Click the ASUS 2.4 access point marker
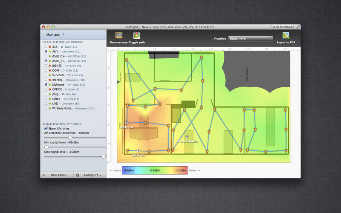Image resolution: width=341 pixels, height=213 pixels. pyautogui.click(x=127, y=123)
